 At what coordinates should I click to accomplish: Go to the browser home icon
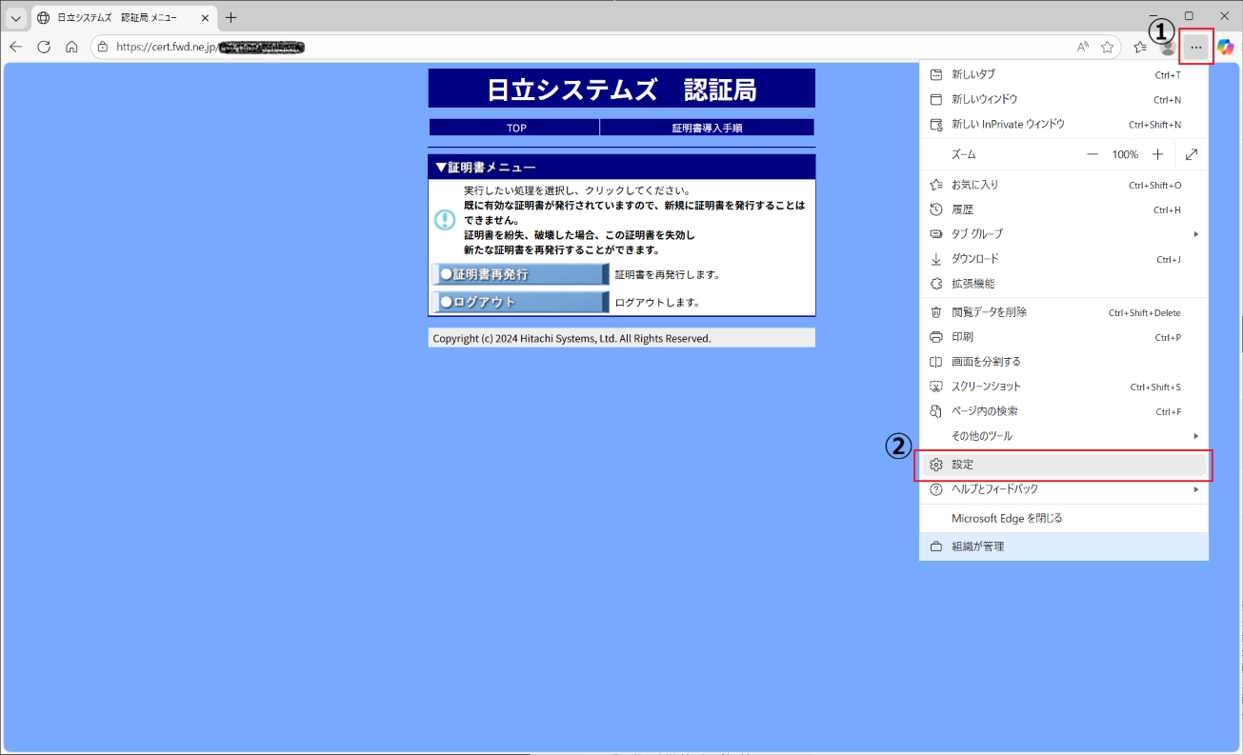tap(71, 47)
